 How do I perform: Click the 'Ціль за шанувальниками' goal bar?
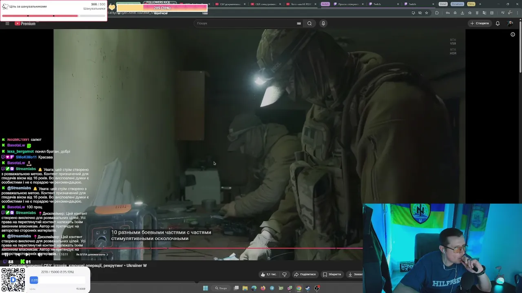pos(53,16)
